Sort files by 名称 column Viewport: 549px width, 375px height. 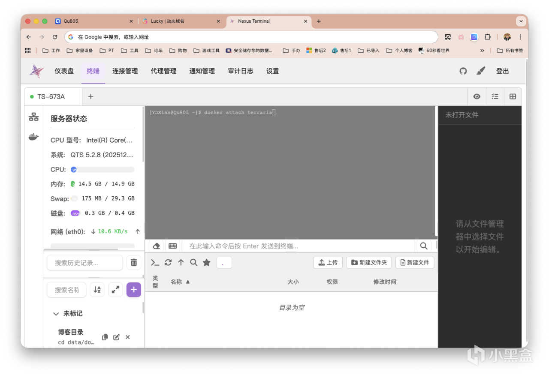[180, 282]
